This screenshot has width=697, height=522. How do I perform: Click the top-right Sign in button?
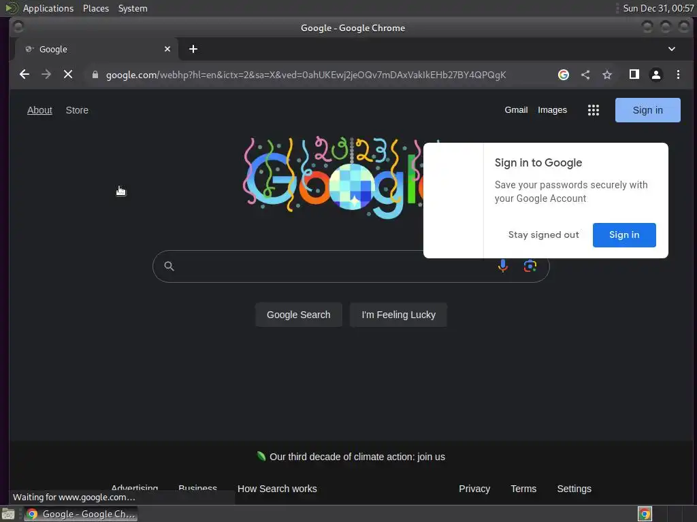(648, 110)
